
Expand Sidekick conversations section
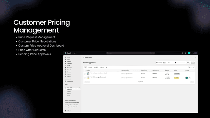pos(70,101)
